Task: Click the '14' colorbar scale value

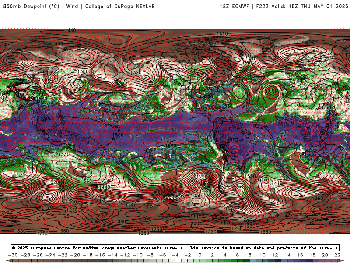Action: (287, 255)
